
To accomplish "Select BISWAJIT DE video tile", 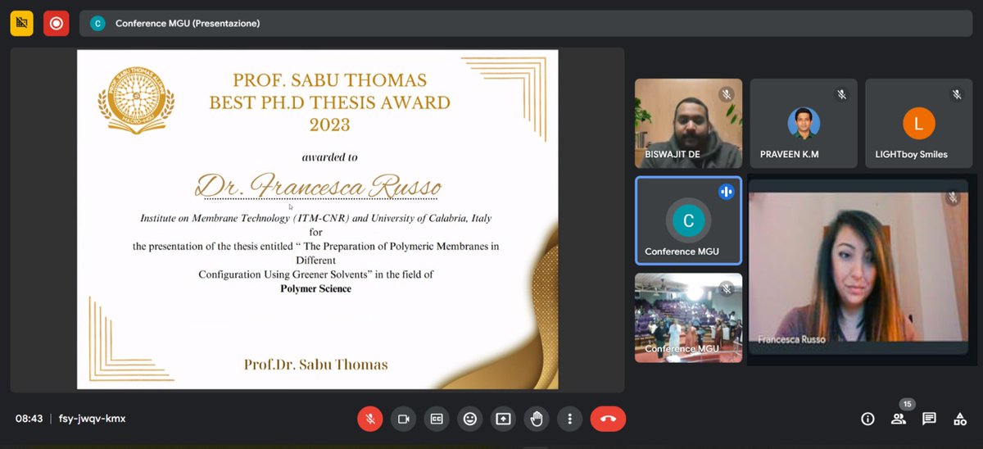I will [x=689, y=123].
